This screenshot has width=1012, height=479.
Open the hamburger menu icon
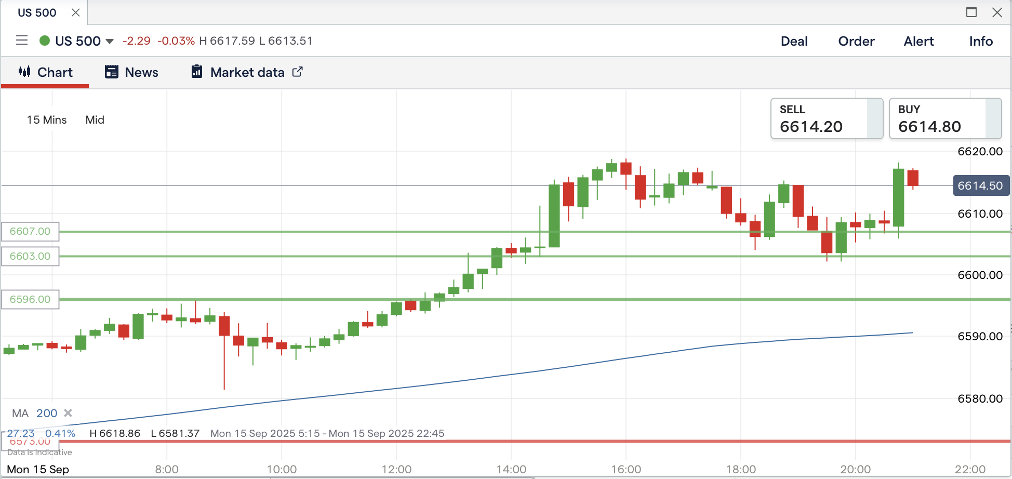[22, 41]
